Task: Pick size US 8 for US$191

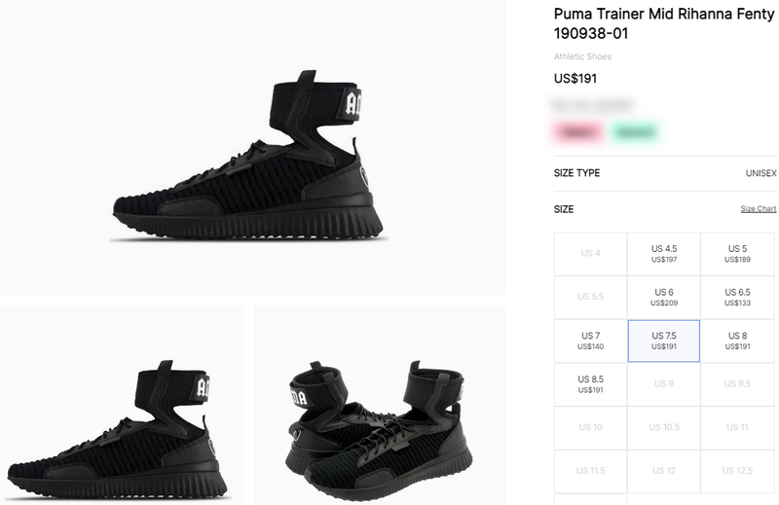Action: tap(738, 341)
